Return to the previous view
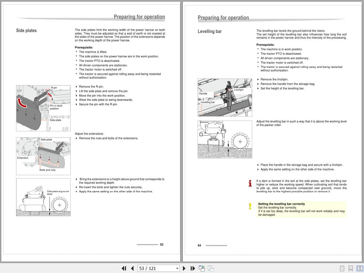The image size is (364, 273). coord(202,268)
